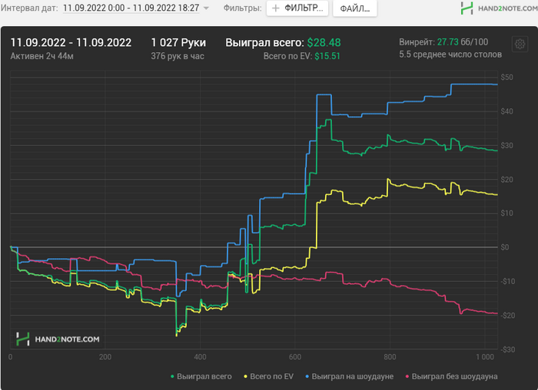
Task: Add a filter with the ФИЛЬТР button
Action: point(297,8)
